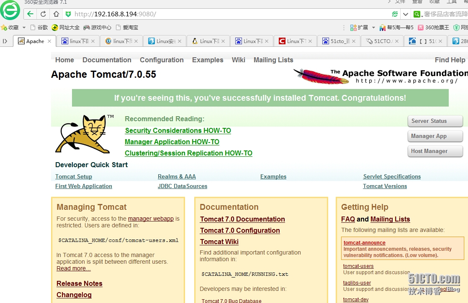Open the Changelog link
Image resolution: width=468 pixels, height=303 pixels.
(x=74, y=295)
